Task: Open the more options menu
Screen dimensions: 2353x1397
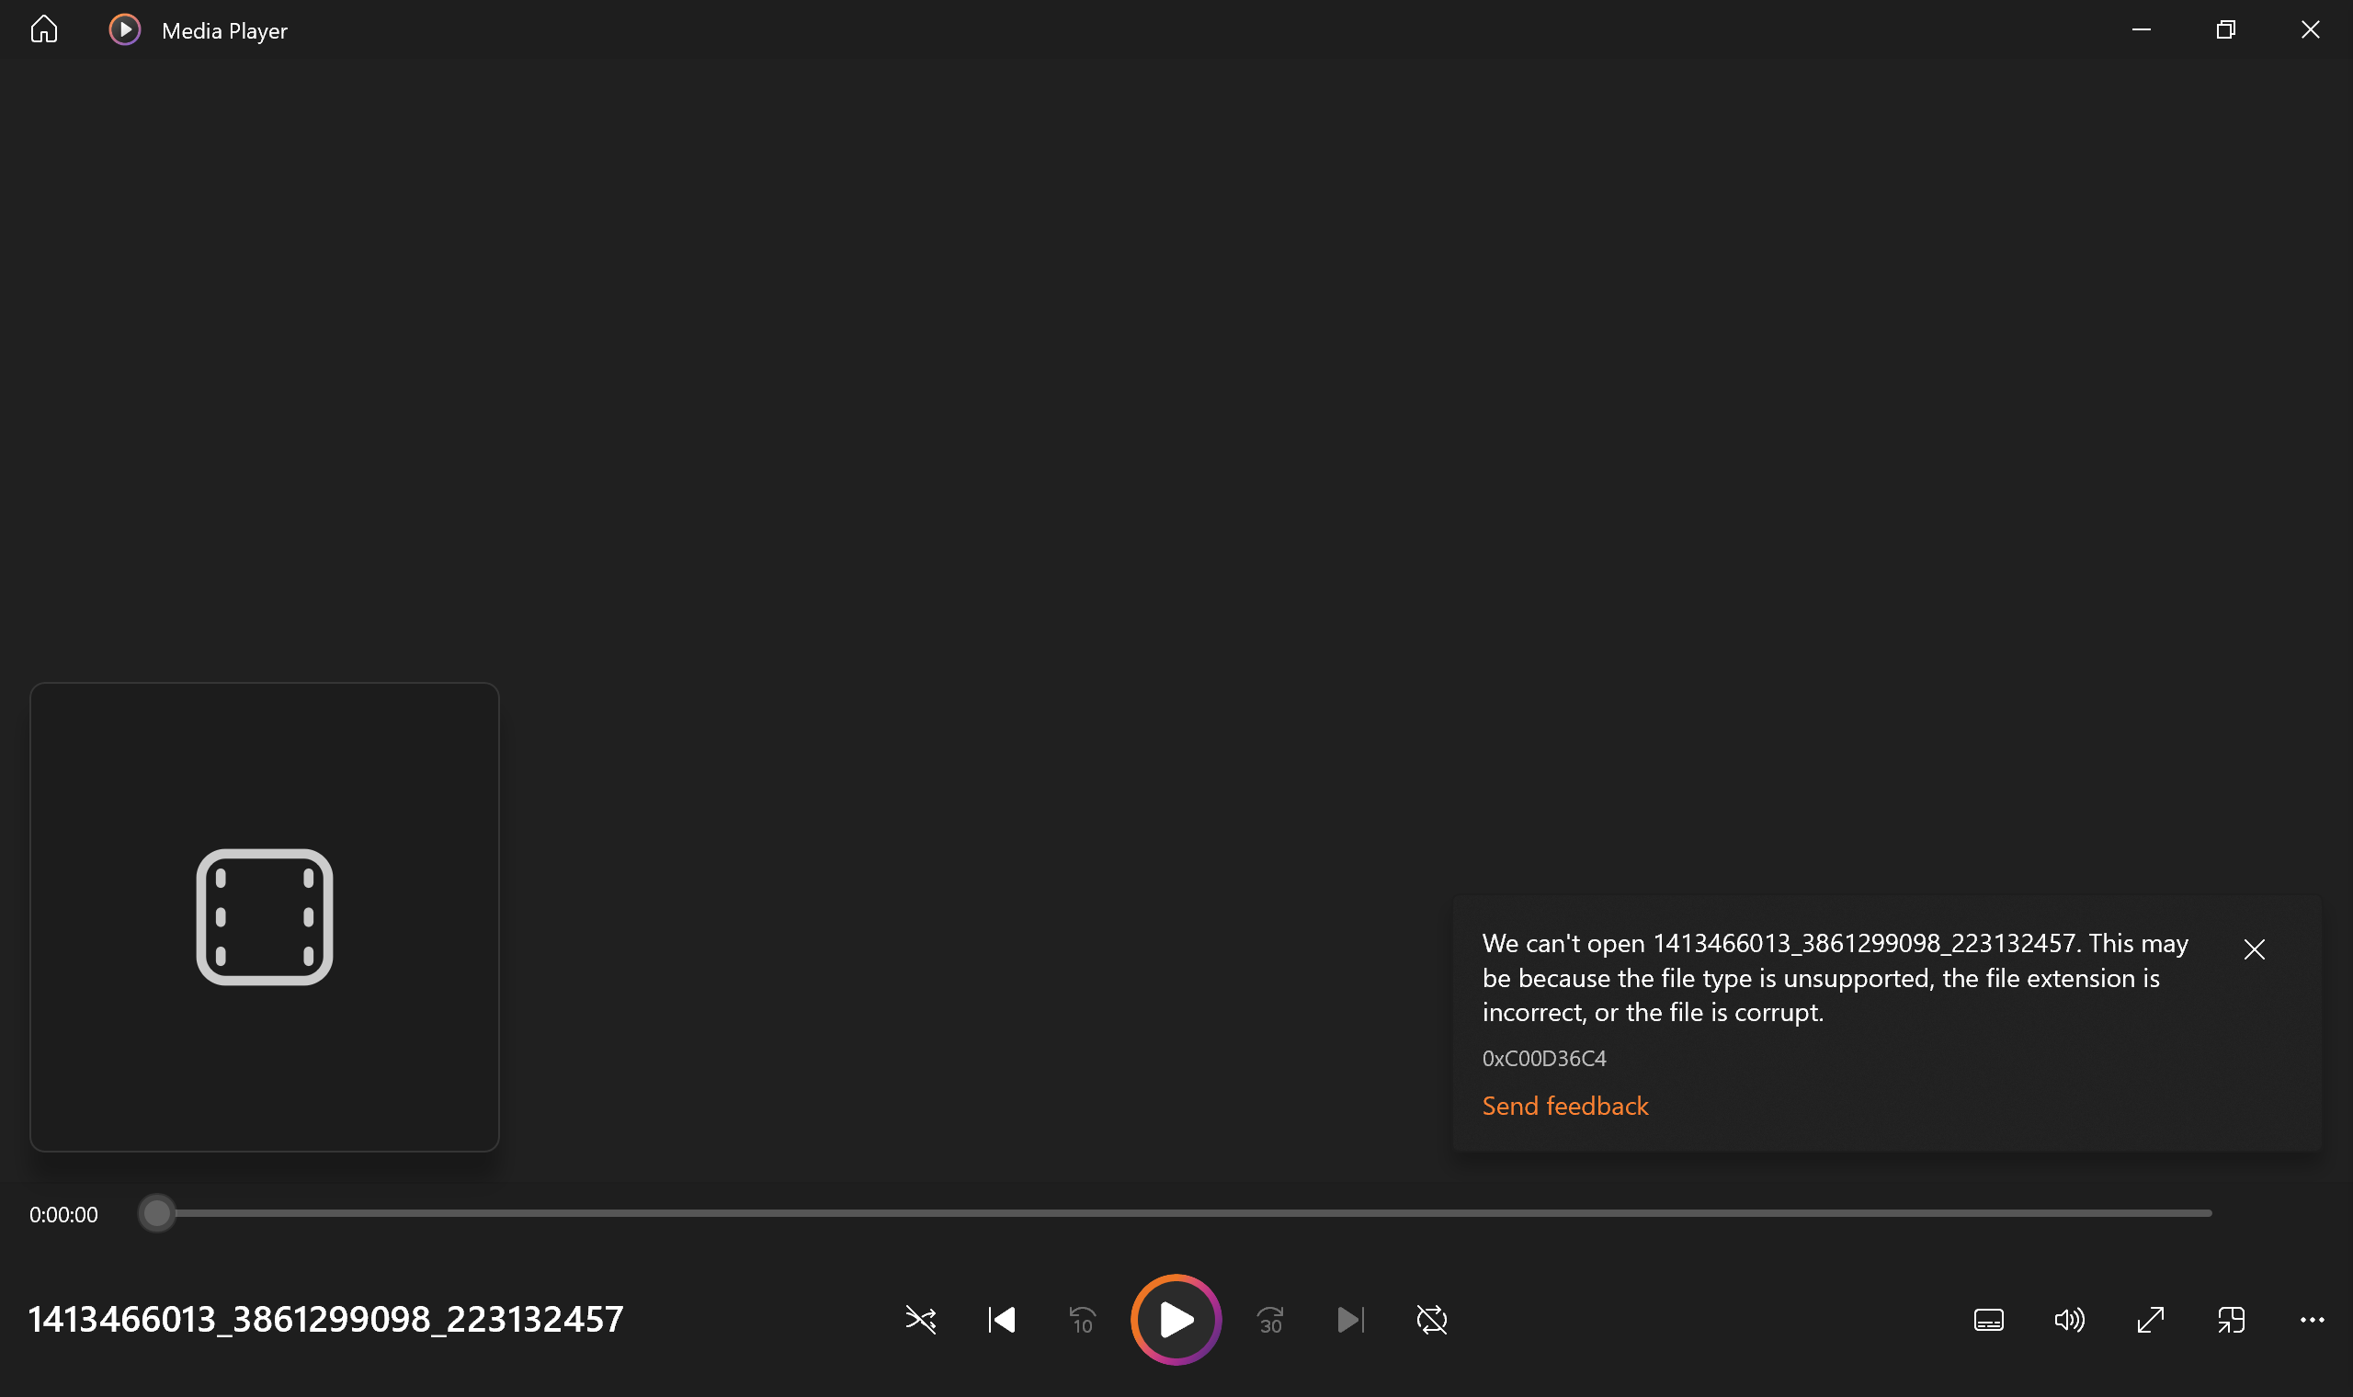Action: [x=2313, y=1320]
